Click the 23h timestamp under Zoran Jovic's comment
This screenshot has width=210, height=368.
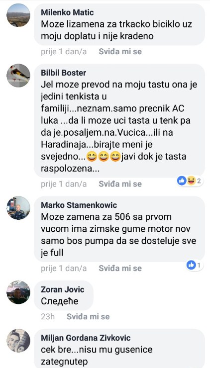click(48, 317)
